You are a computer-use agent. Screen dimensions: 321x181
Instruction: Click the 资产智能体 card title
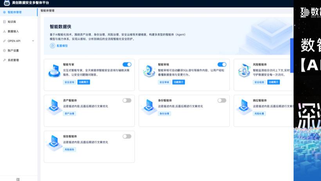click(x=70, y=100)
